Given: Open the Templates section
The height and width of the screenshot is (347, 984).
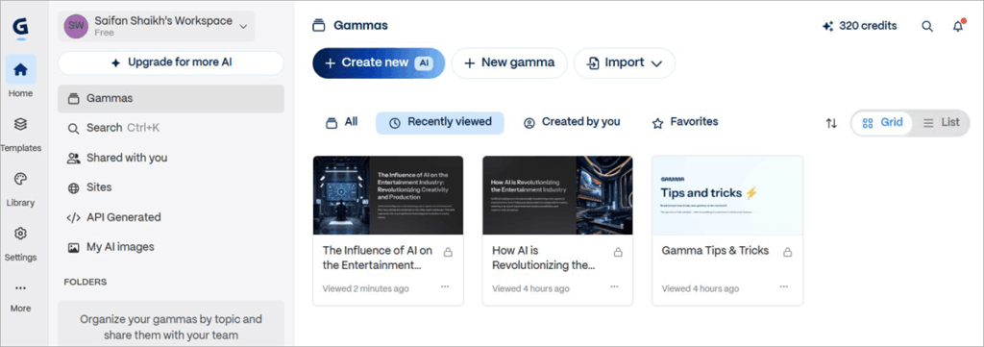Looking at the screenshot, I should pos(21,133).
